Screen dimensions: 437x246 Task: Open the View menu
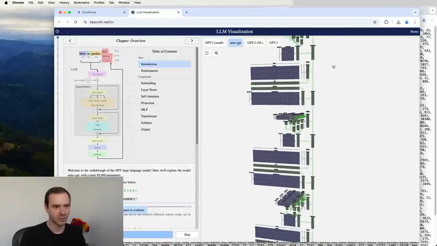(x=51, y=2)
